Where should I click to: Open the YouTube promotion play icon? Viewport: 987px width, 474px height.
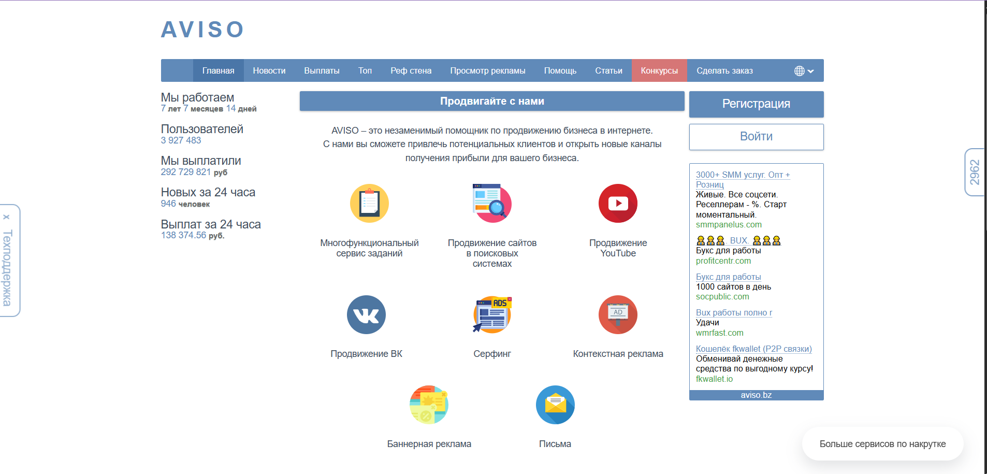(618, 204)
